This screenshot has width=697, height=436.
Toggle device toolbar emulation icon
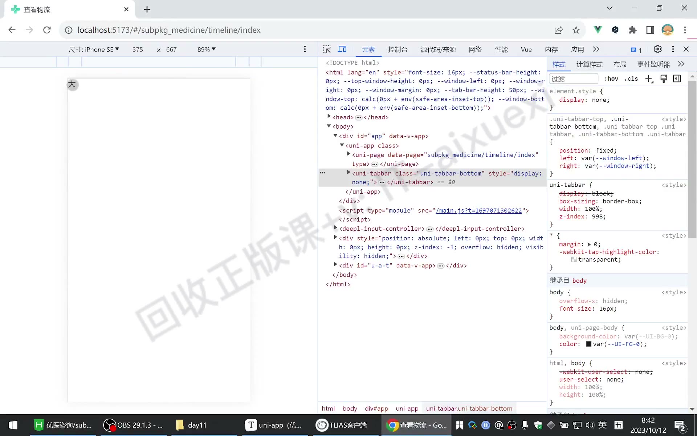(342, 49)
